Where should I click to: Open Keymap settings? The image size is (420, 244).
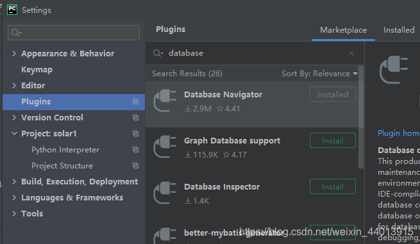(37, 70)
